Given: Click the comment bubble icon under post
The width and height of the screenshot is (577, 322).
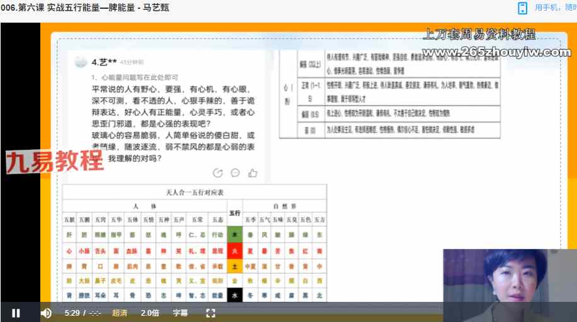Looking at the screenshot, I should click(x=235, y=173).
